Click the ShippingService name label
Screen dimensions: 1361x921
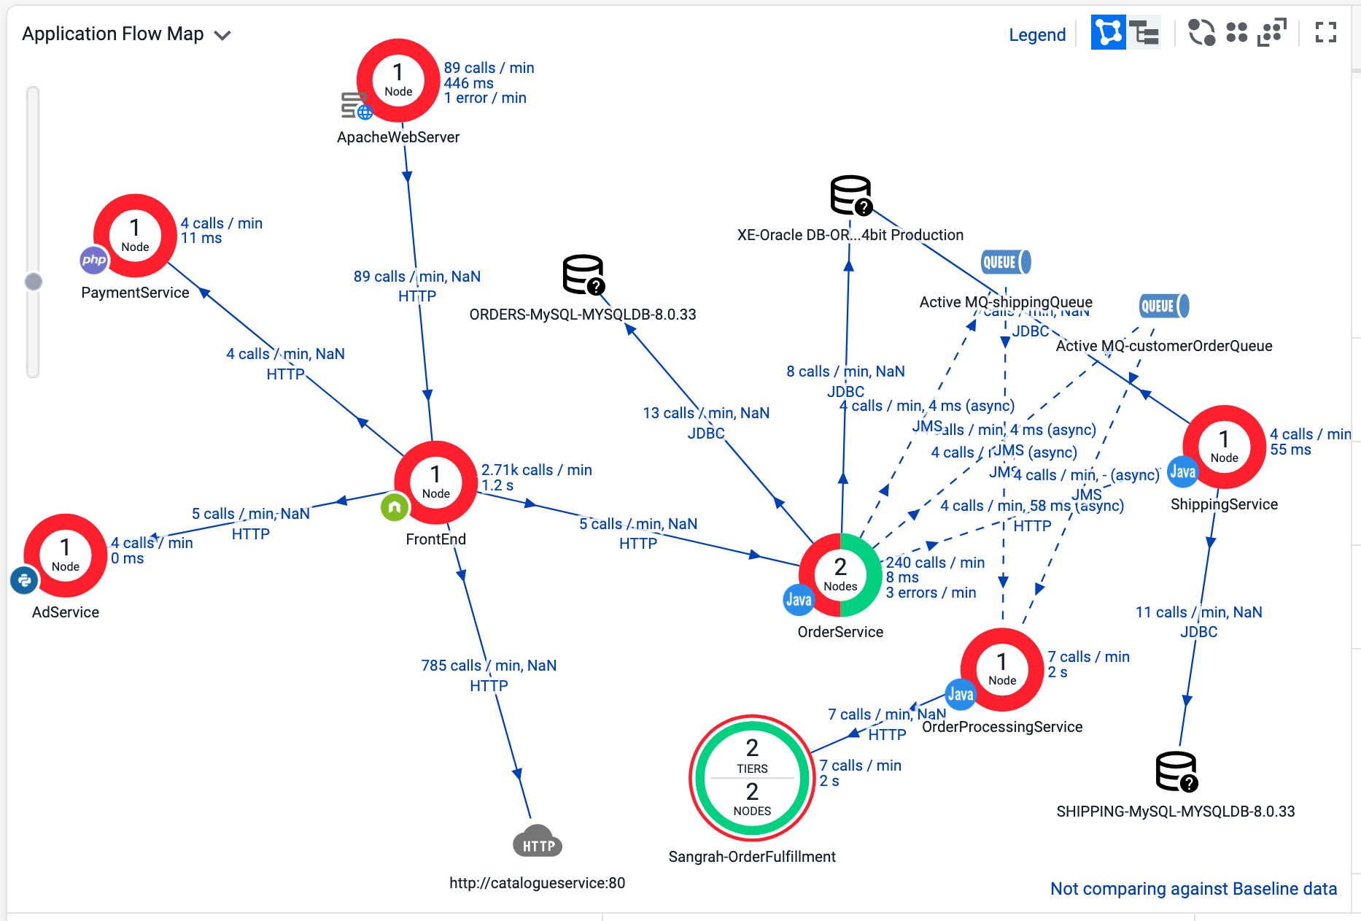click(1224, 504)
